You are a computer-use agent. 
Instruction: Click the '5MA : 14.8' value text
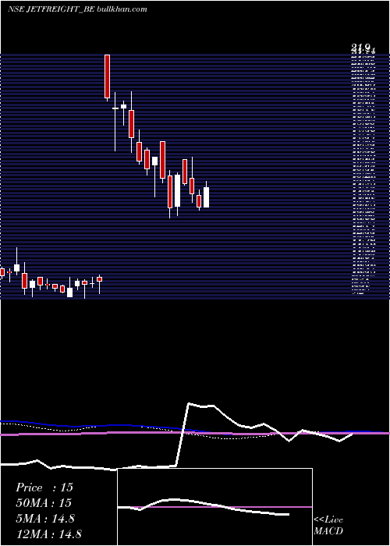[x=45, y=519]
